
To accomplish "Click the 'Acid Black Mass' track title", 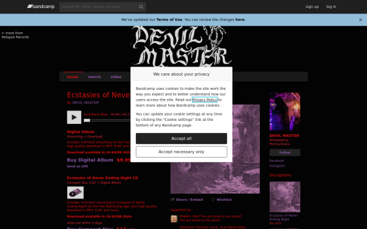I will click(x=96, y=115).
